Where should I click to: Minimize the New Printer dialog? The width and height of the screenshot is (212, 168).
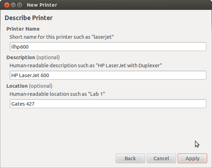point(13,5)
